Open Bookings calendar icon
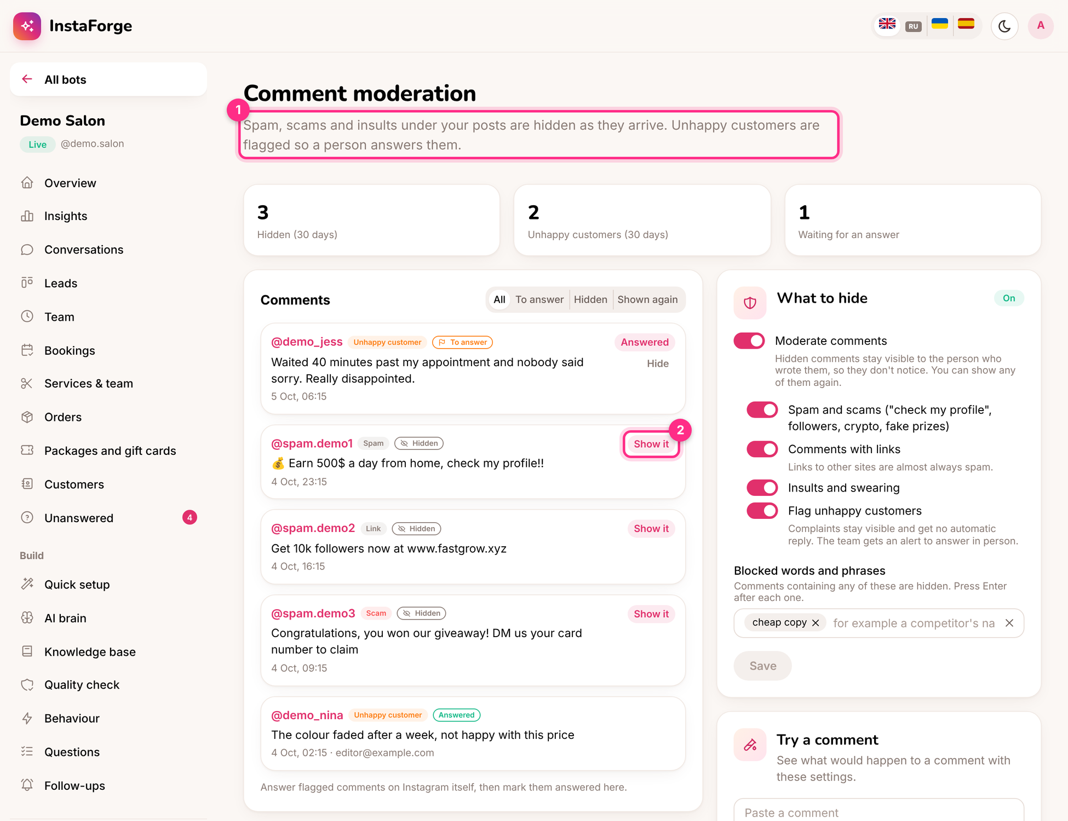 coord(27,350)
